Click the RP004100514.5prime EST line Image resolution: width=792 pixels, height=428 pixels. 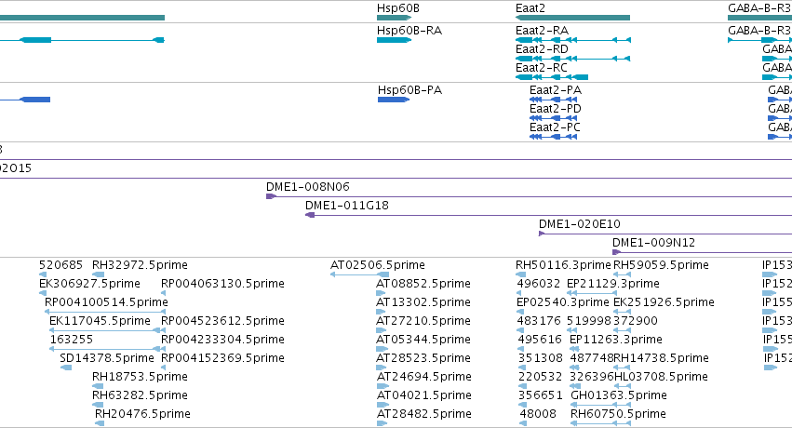pyautogui.click(x=105, y=312)
